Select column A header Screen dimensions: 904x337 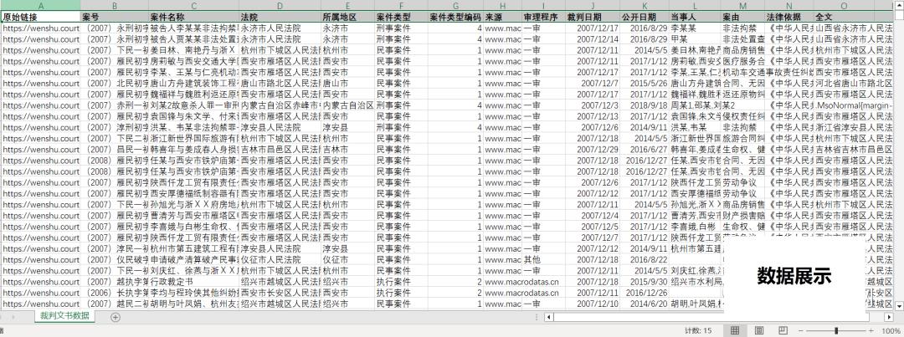tap(41, 6)
